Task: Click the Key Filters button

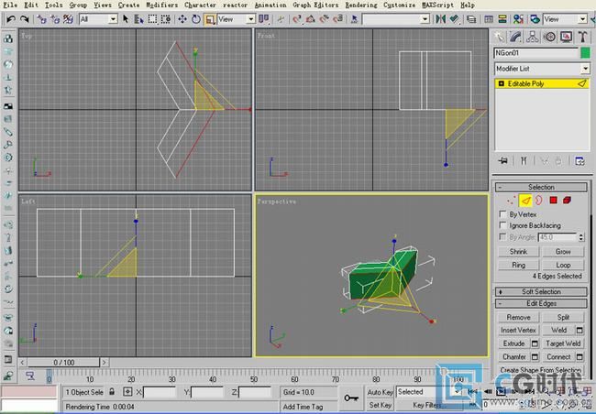Action: click(427, 405)
